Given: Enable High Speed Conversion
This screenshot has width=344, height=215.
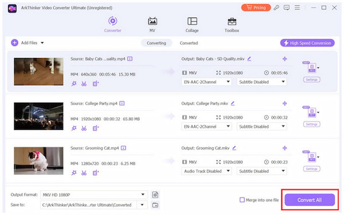Looking at the screenshot, I should [307, 43].
